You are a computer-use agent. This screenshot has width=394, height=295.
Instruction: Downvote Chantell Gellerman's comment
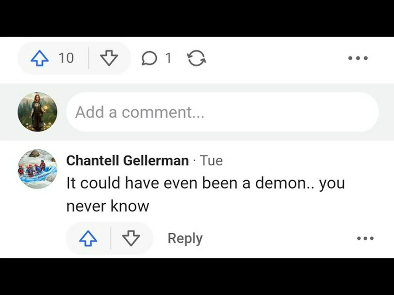pos(131,238)
